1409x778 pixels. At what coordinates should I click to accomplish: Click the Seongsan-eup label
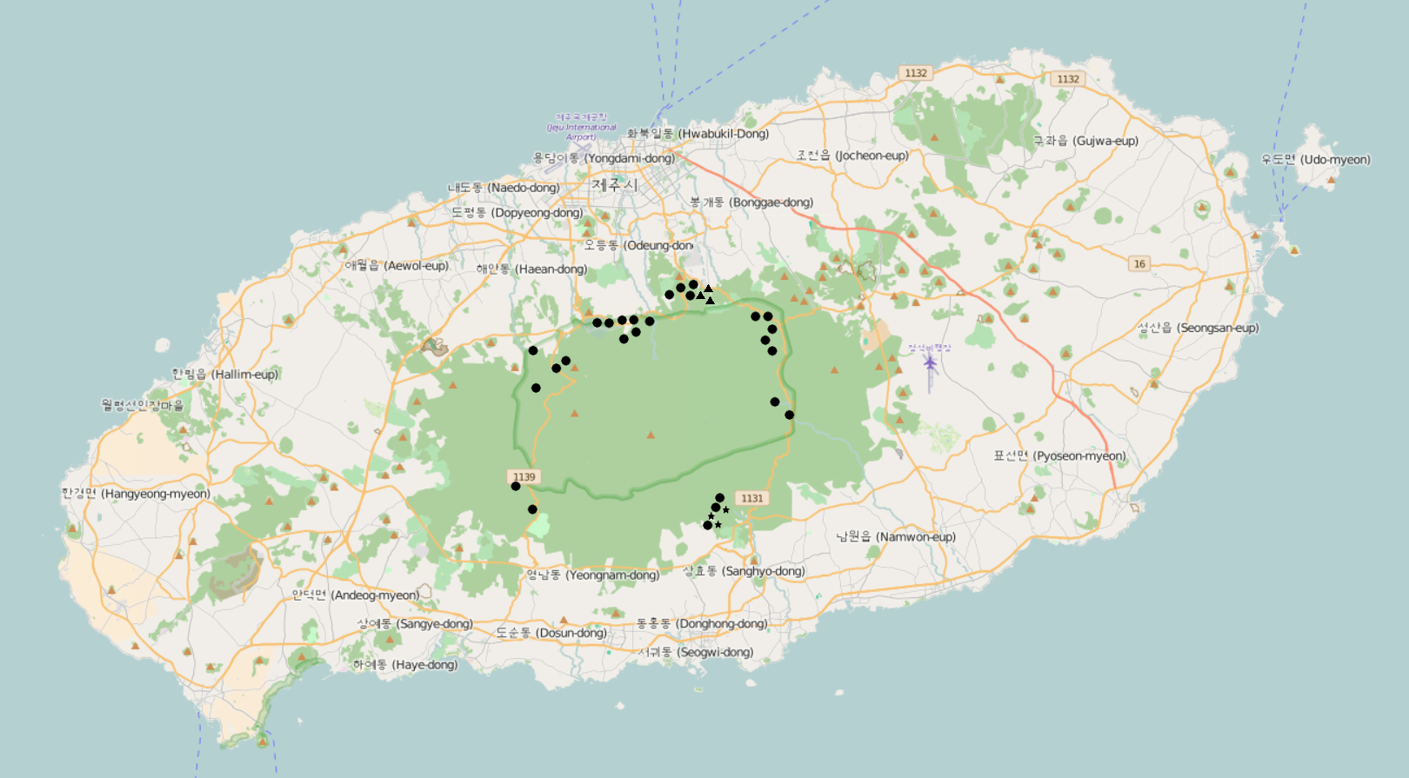pos(1198,328)
